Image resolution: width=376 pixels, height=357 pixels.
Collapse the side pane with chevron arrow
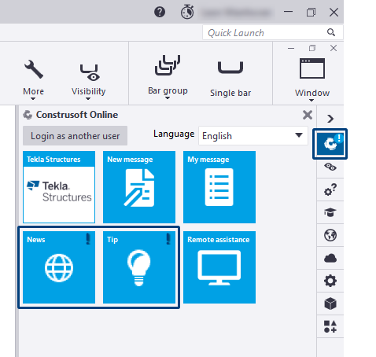pyautogui.click(x=330, y=119)
